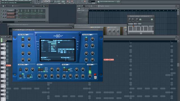180x101 pixels.
Task: Select the pngpg delay mode in Nexus
Action: point(46,72)
